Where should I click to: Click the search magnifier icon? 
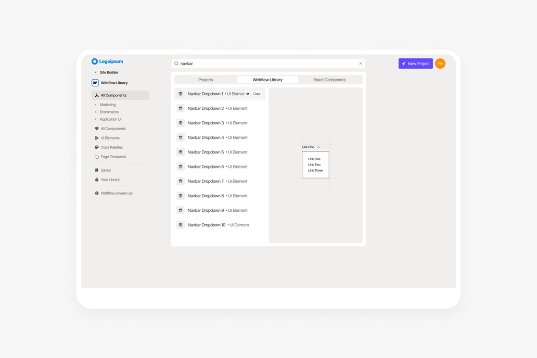[176, 63]
